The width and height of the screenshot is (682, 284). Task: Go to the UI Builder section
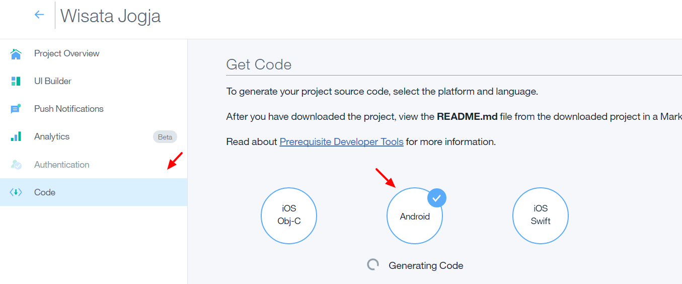[x=52, y=81]
